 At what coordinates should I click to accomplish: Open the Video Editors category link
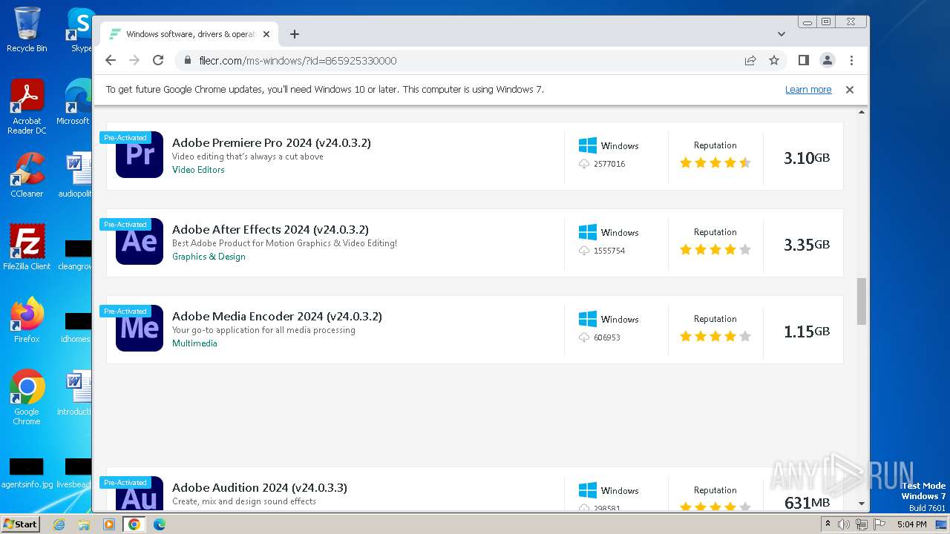coord(198,170)
